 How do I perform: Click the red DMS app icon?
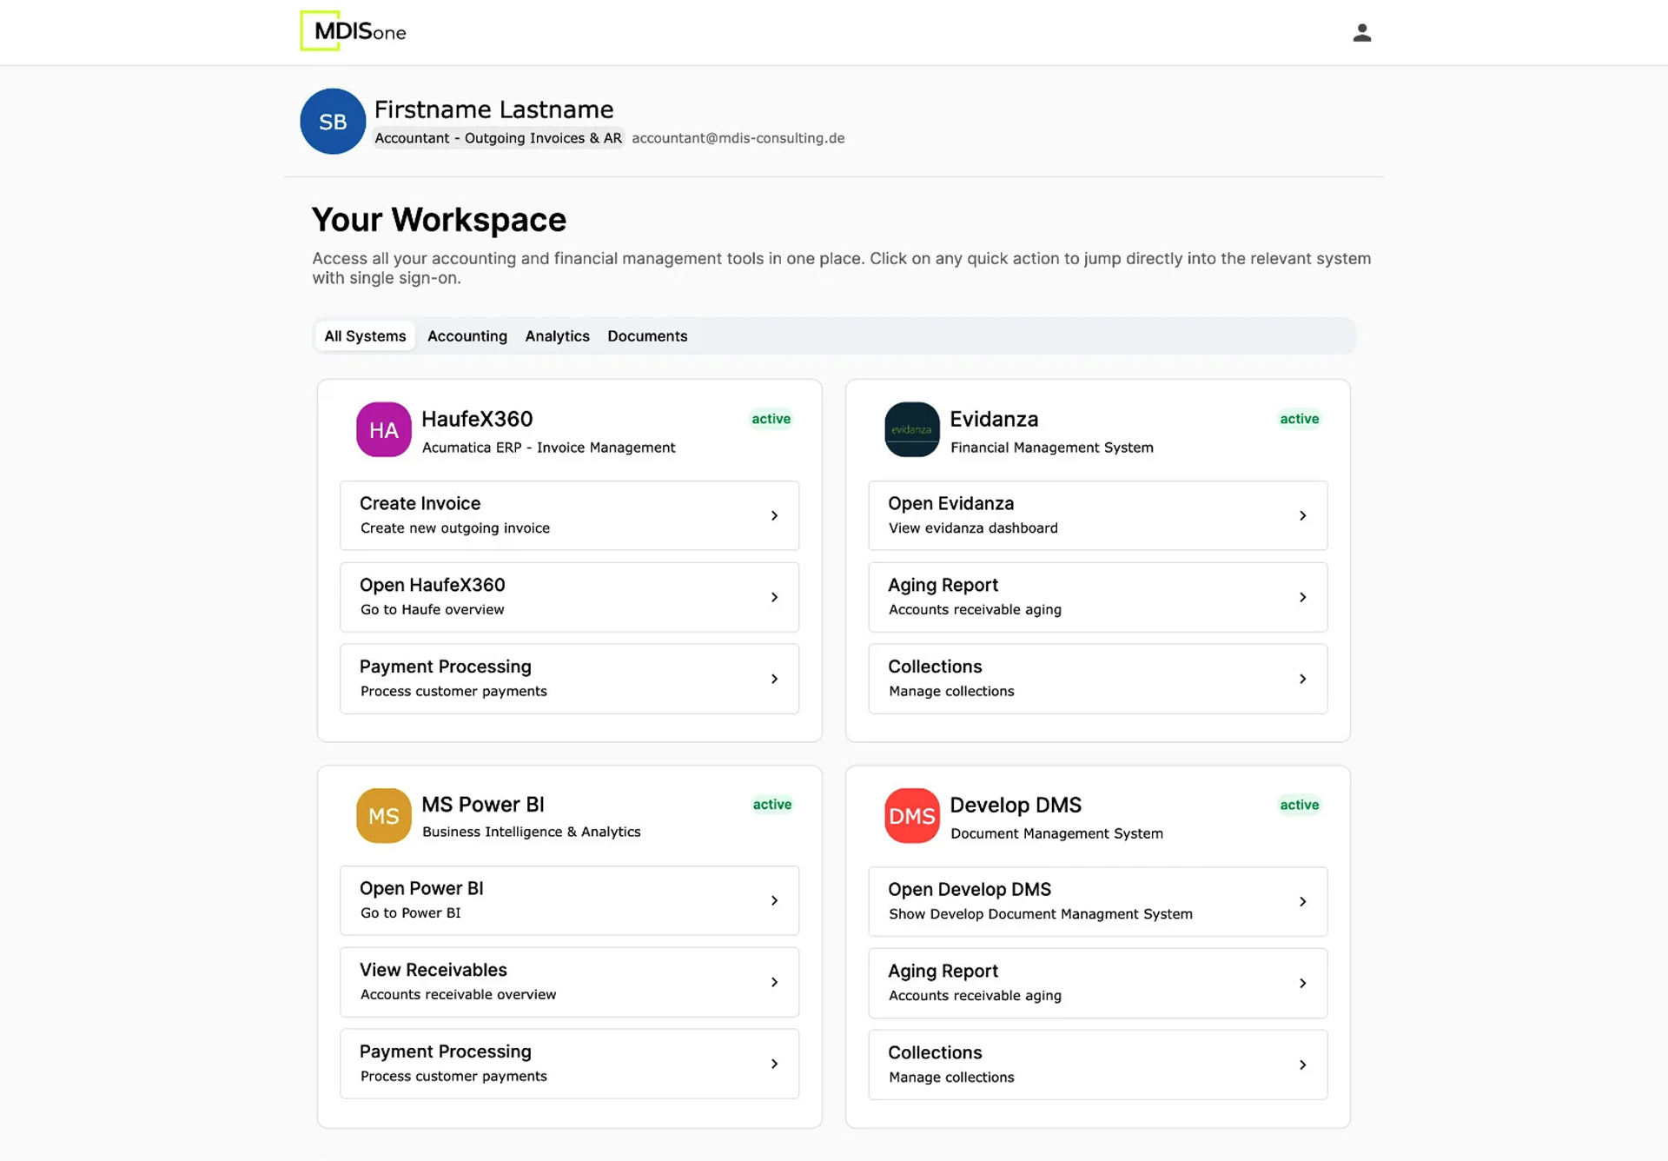911,815
